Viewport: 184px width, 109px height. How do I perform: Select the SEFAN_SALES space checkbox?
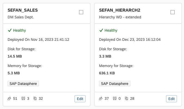coord(81,12)
